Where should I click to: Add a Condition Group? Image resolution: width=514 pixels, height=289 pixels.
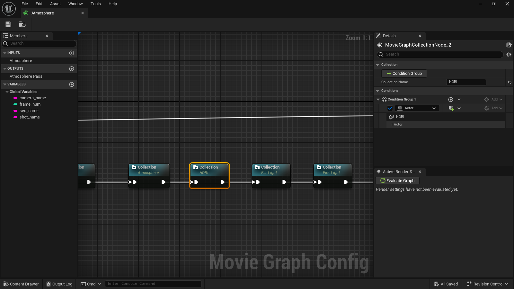click(x=404, y=74)
